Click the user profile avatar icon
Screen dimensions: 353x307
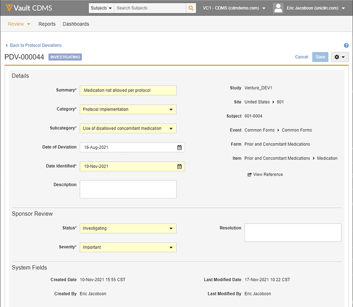point(278,8)
